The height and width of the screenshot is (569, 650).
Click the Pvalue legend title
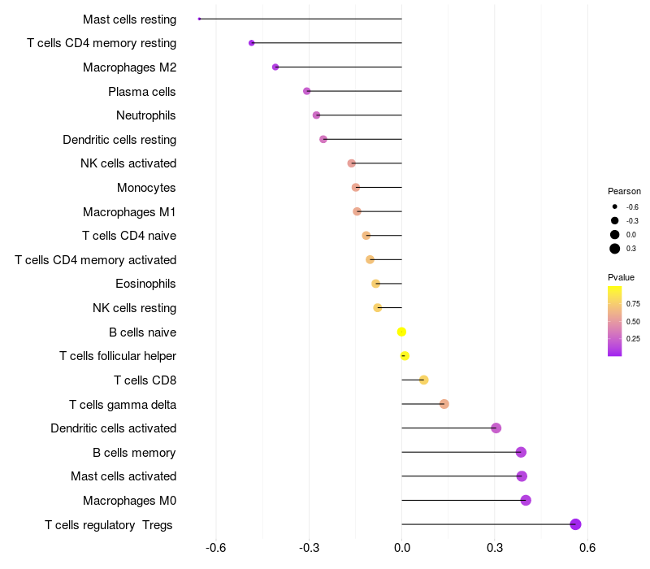(622, 277)
